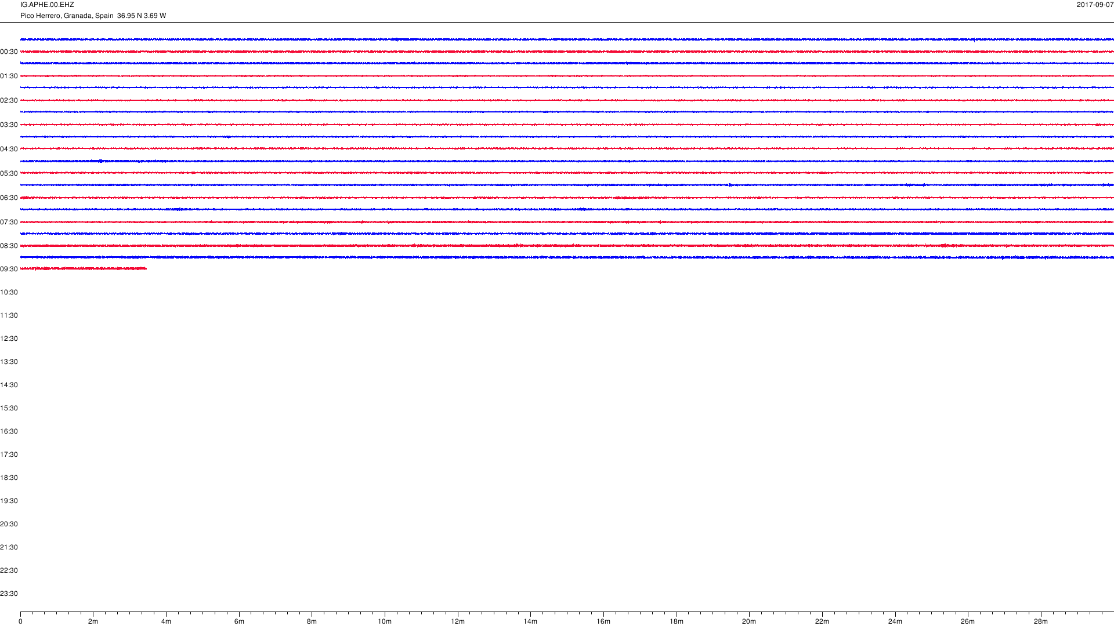Click the 17:30 time label
The height and width of the screenshot is (626, 1114).
point(9,455)
